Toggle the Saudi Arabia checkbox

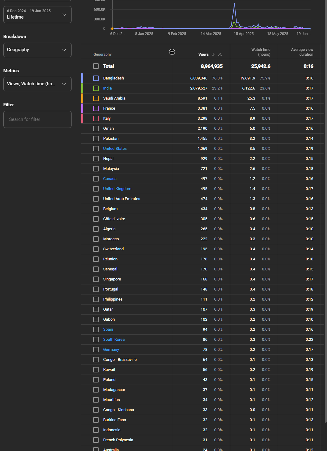[96, 98]
